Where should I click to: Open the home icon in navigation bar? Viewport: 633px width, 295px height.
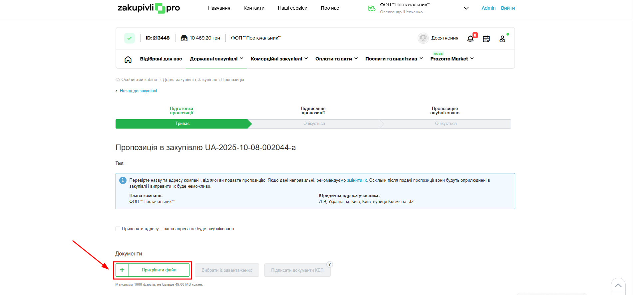pyautogui.click(x=128, y=59)
